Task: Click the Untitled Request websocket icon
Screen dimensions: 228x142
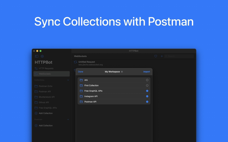Action: [x=75, y=62]
